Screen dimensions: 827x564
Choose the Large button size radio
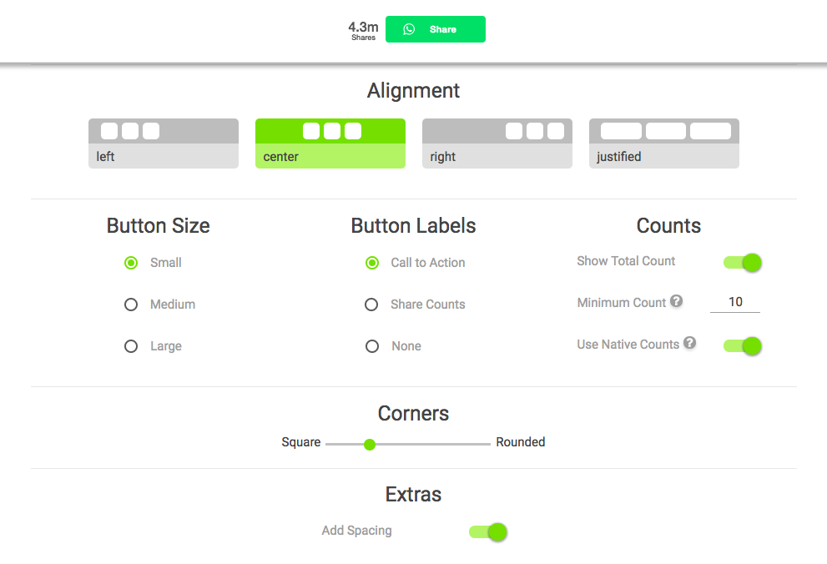pyautogui.click(x=131, y=346)
